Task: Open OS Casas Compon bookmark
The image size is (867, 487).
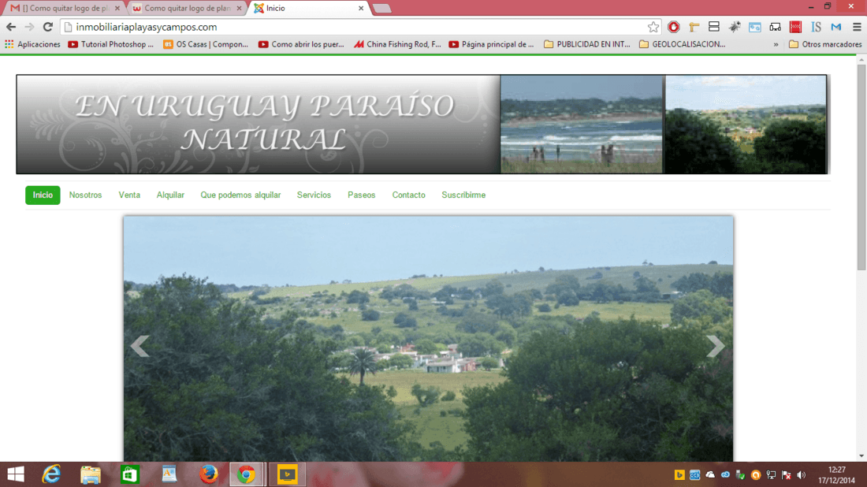Action: (206, 44)
